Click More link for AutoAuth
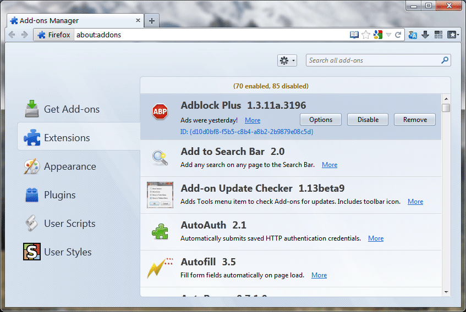The image size is (466, 312). click(x=376, y=238)
